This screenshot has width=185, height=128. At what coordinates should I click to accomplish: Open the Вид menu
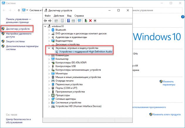pyautogui.click(x=69, y=16)
